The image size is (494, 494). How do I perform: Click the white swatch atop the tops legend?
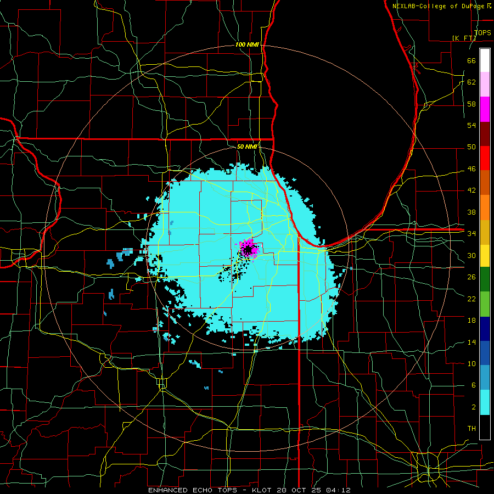(x=485, y=60)
